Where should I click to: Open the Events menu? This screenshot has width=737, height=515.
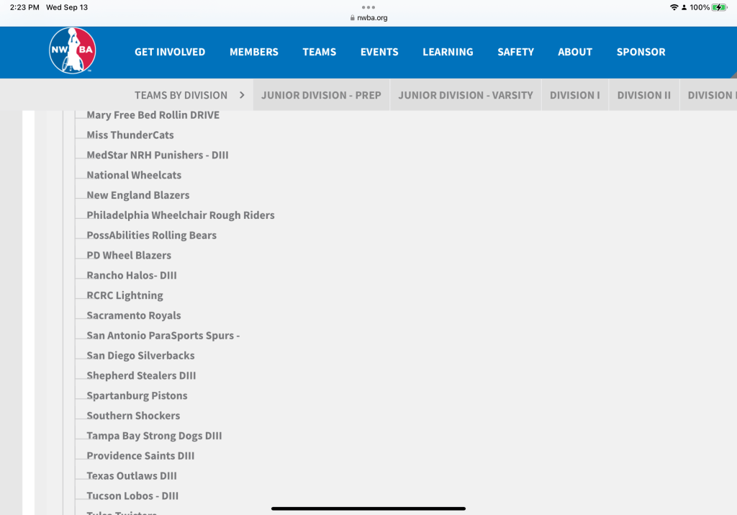(379, 52)
